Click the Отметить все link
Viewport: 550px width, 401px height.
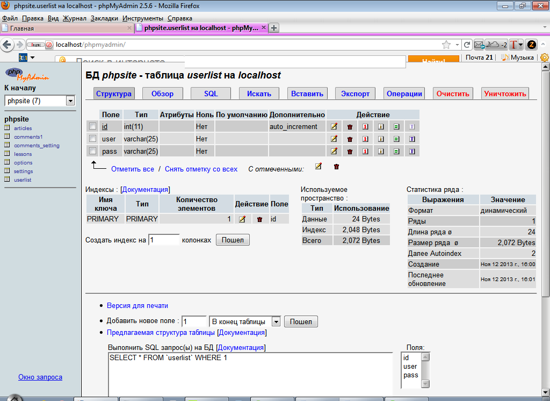pyautogui.click(x=133, y=169)
